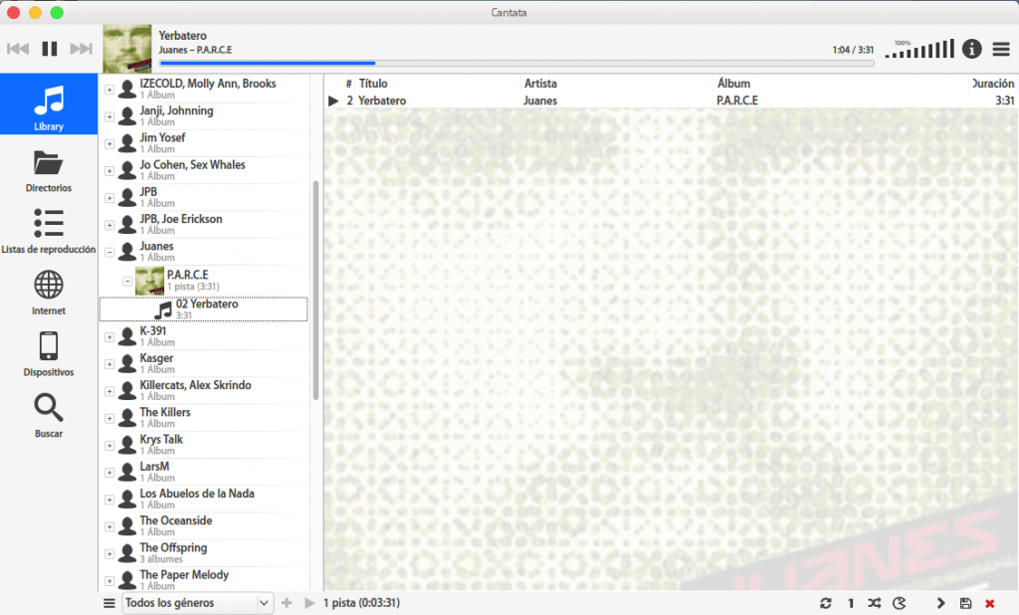The image size is (1019, 615).
Task: Click the Juanes – P.A.R.C.E subtitle
Action: (195, 50)
